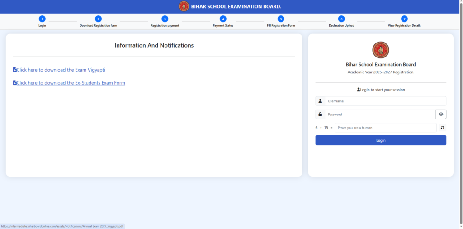Click the download icon before Ex-Students Exam Form link

(15, 83)
